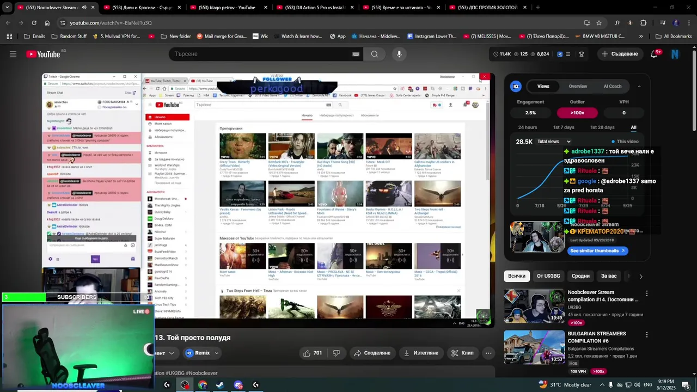
Task: Click the Клип clip button
Action: [462, 353]
